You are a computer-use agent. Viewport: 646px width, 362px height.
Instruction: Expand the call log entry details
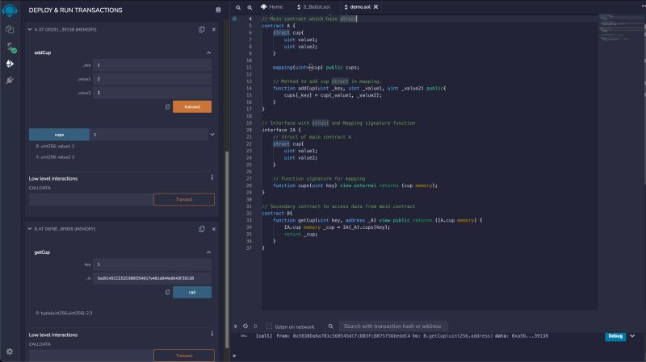pyautogui.click(x=632, y=336)
